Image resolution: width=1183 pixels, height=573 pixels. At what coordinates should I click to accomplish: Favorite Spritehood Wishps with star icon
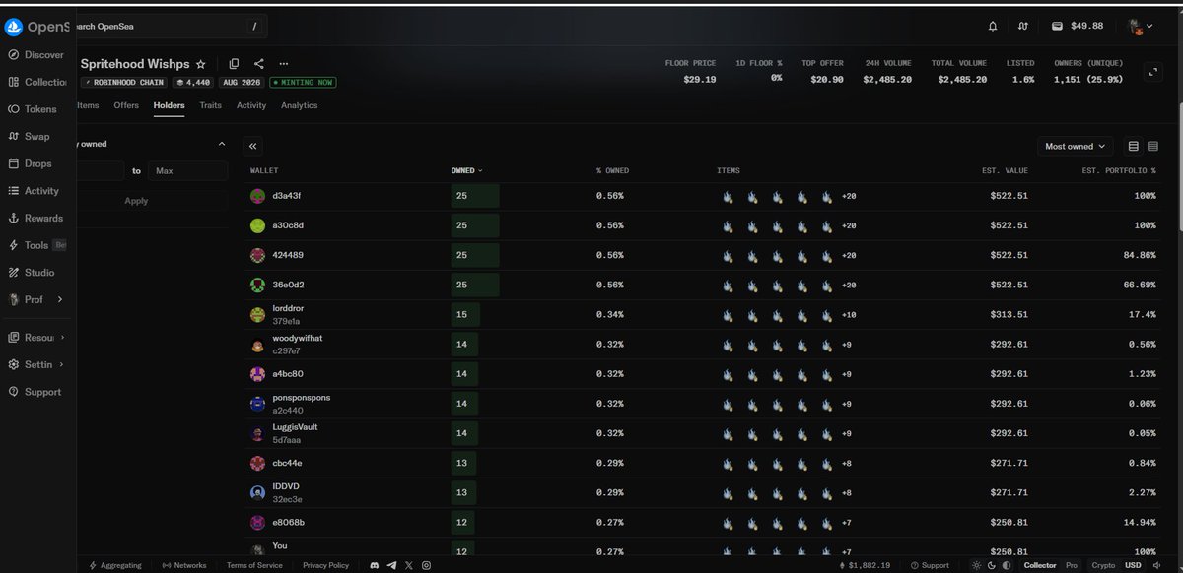(x=201, y=63)
